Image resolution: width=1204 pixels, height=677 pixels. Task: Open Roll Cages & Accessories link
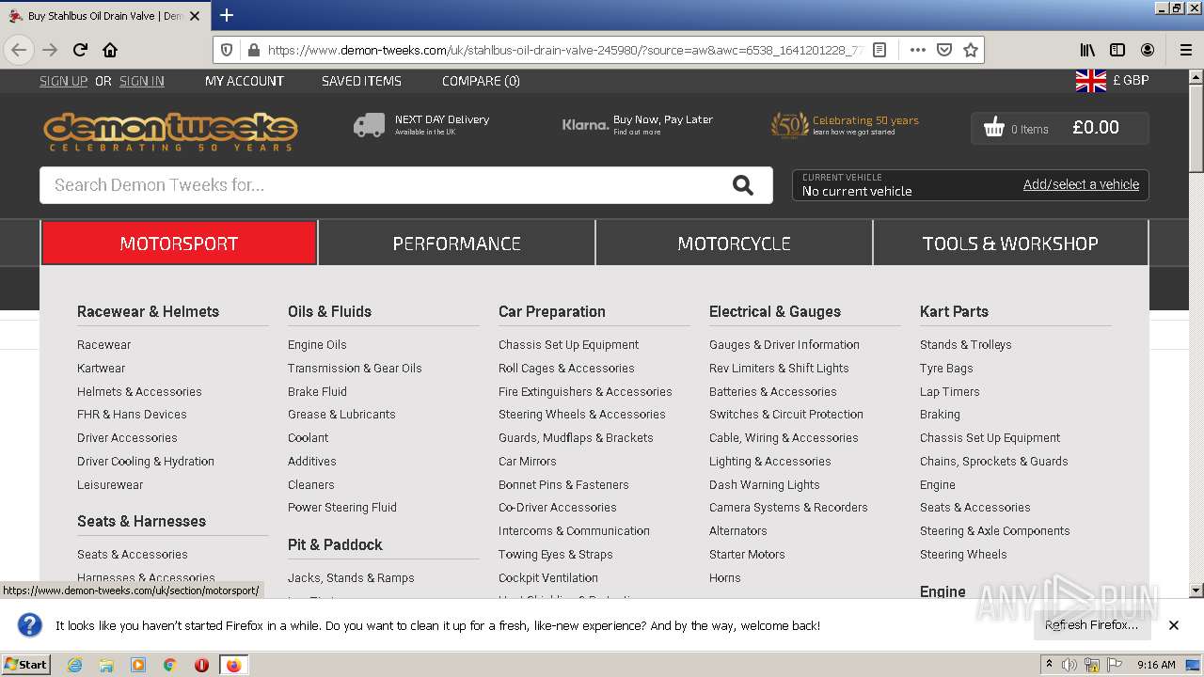[x=566, y=369]
